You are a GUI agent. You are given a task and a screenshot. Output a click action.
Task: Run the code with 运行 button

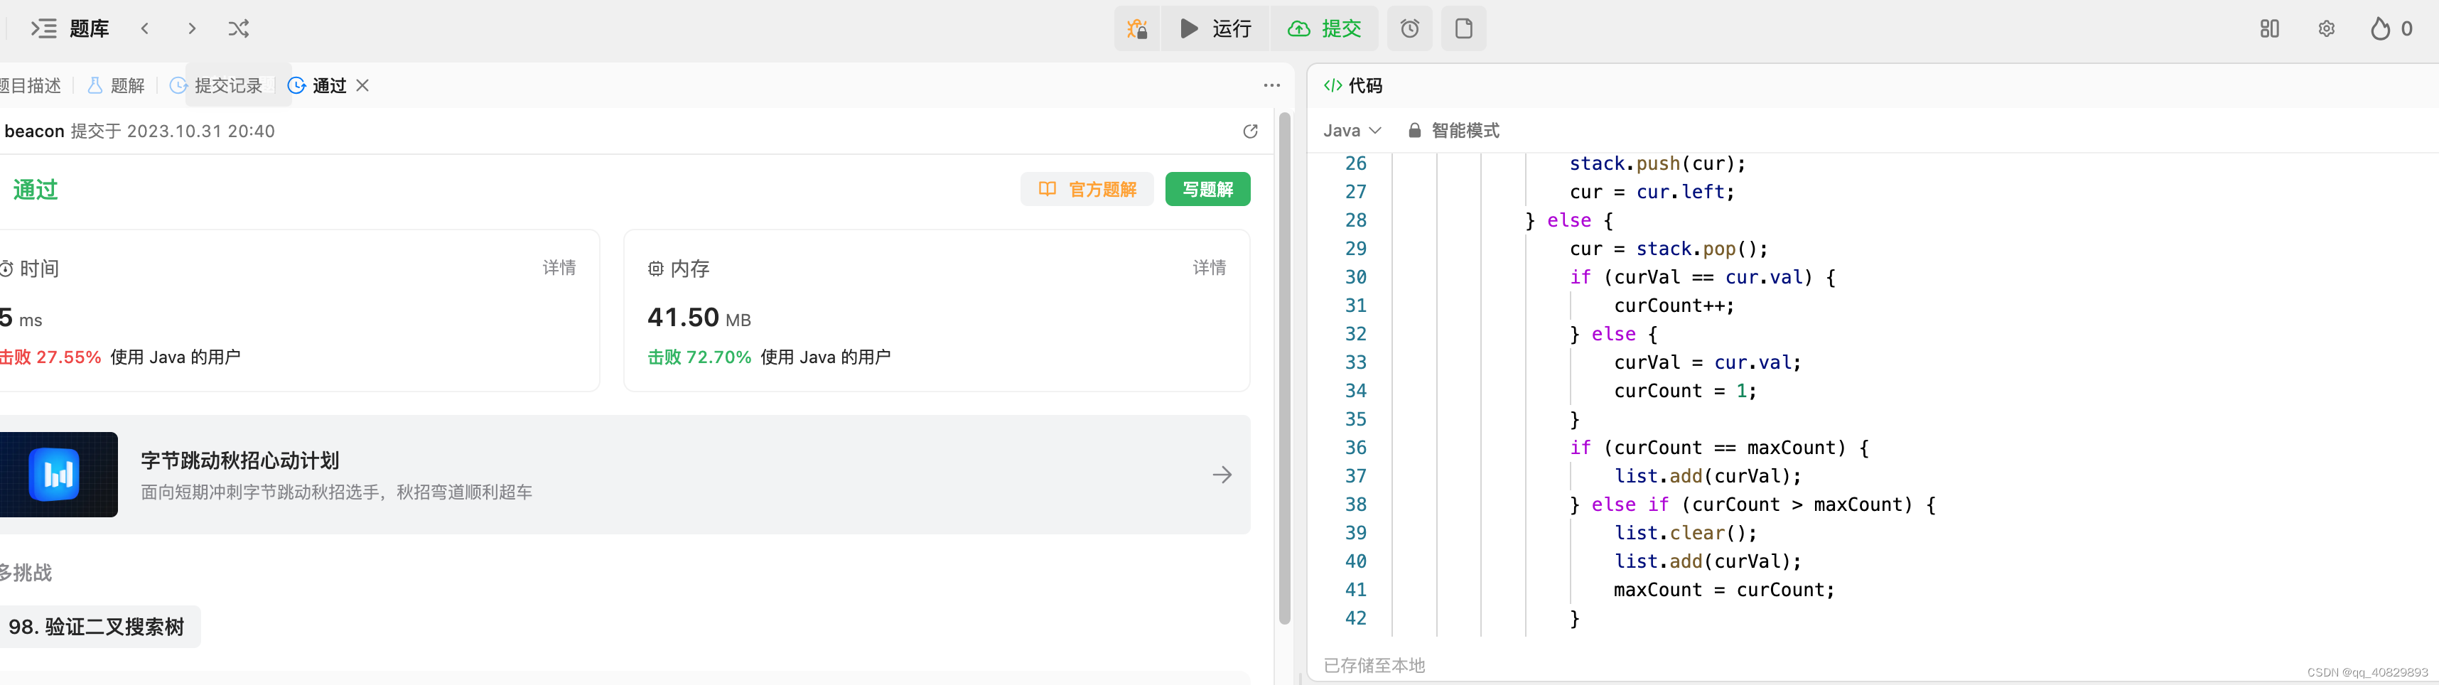(x=1216, y=28)
